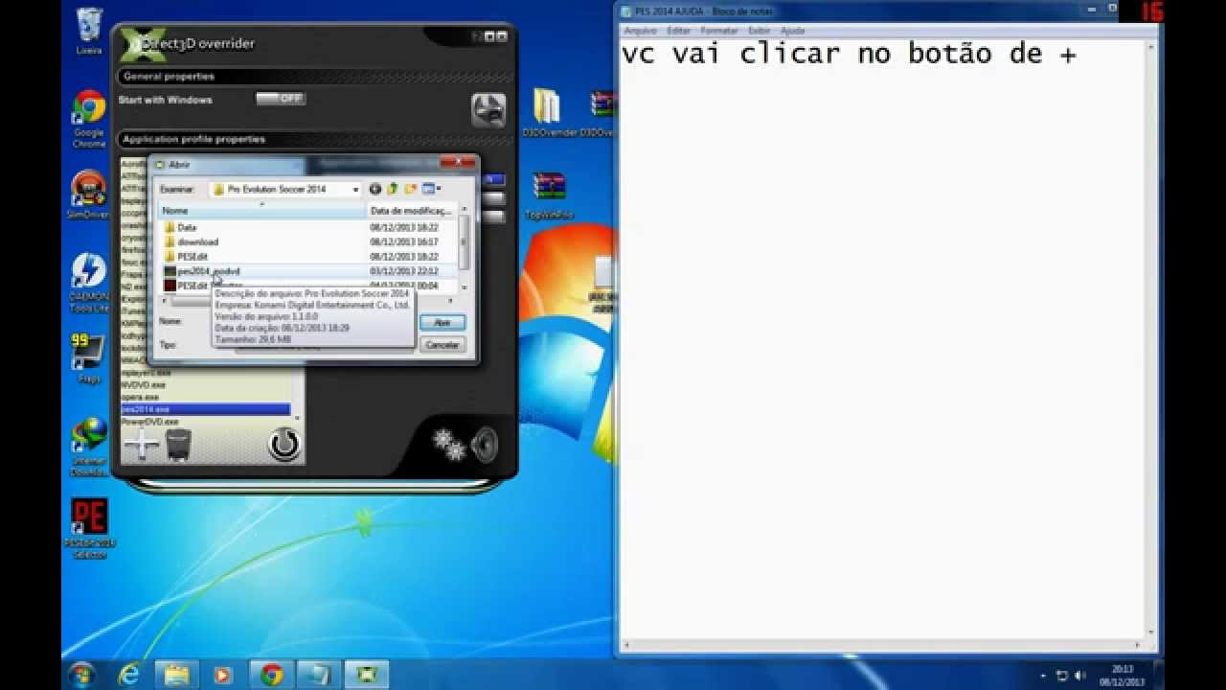Click the TopWinRar archive icon on the desktop
1226x690 pixels.
coord(549,195)
